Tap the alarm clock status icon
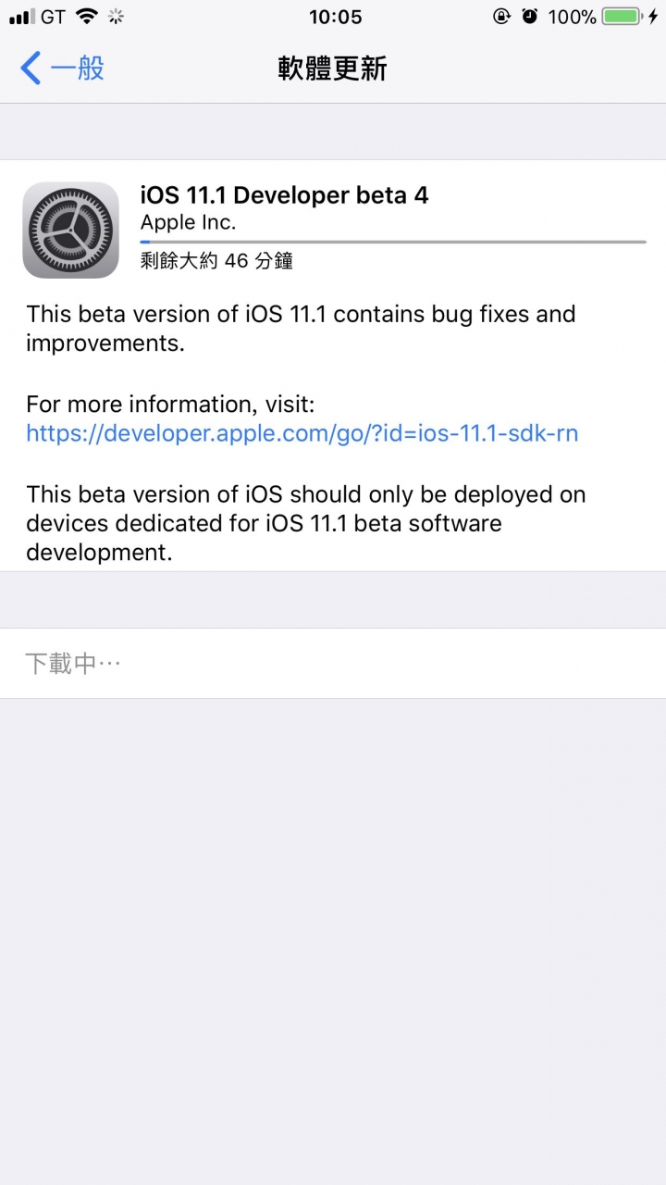This screenshot has width=666, height=1185. (529, 16)
